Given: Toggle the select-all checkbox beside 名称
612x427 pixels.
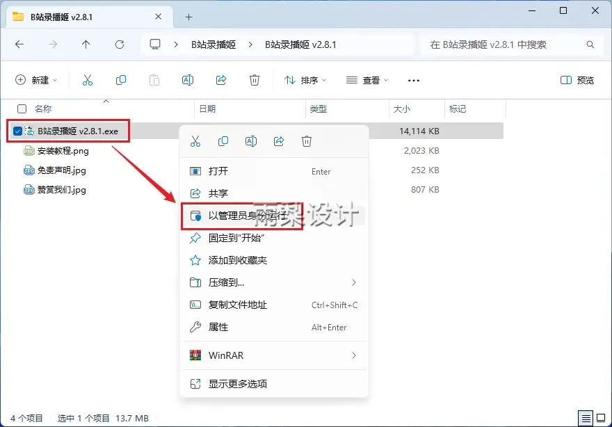Looking at the screenshot, I should [x=22, y=109].
